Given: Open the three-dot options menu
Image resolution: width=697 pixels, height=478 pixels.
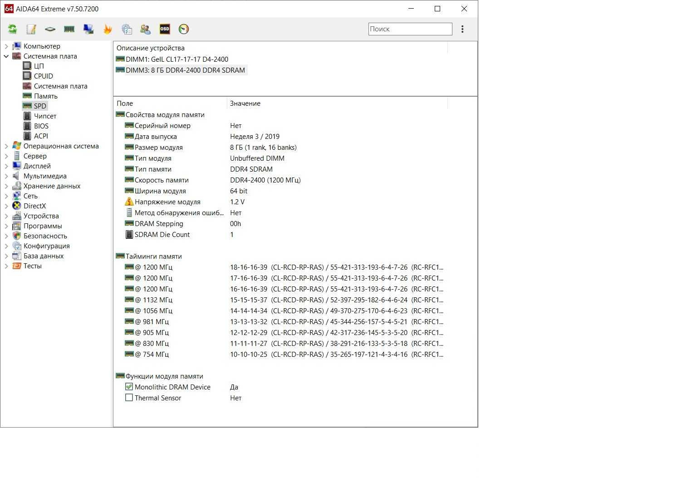Looking at the screenshot, I should [x=462, y=29].
